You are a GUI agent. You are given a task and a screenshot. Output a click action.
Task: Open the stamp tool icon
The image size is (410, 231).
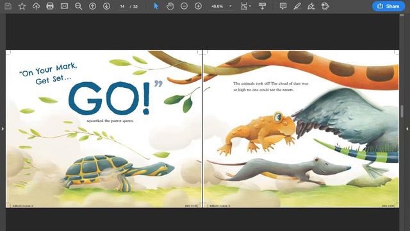(x=325, y=6)
